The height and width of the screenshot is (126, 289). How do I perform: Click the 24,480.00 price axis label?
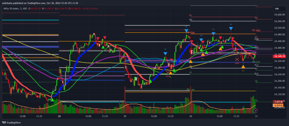[x=280, y=35]
